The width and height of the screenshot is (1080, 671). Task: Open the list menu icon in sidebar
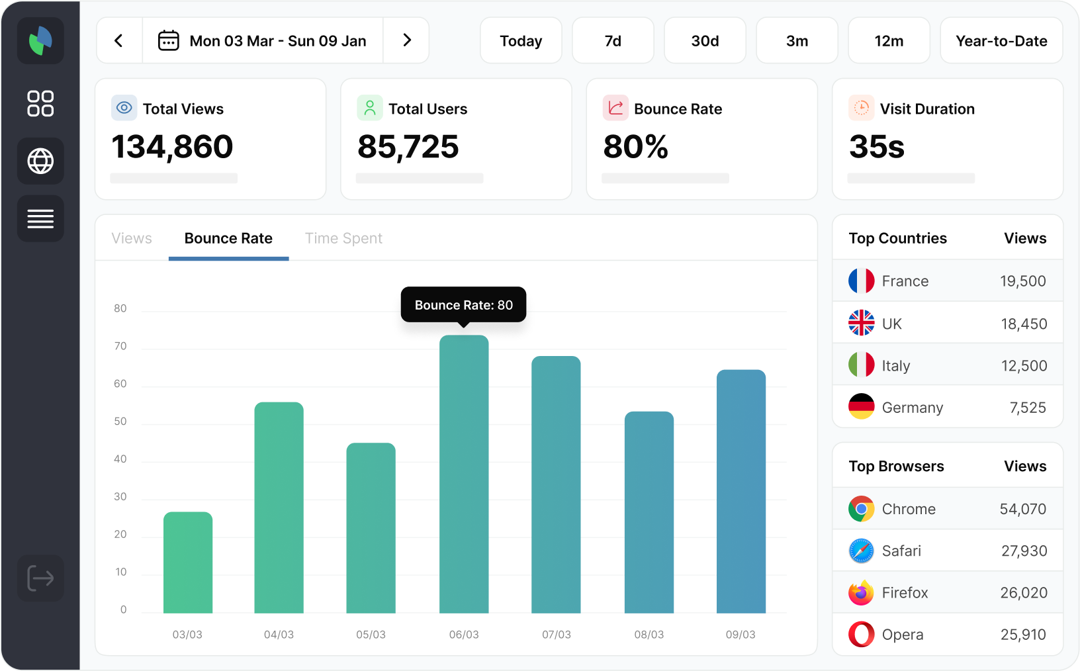(40, 218)
